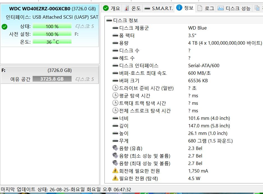263x194 pixels.
Task: Collapse the 디스크 정보 section header
Action: click(109, 20)
